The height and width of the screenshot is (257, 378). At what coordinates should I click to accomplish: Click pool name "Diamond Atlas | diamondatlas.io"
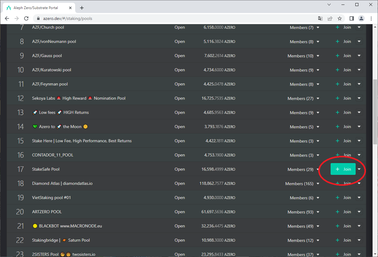62,183
